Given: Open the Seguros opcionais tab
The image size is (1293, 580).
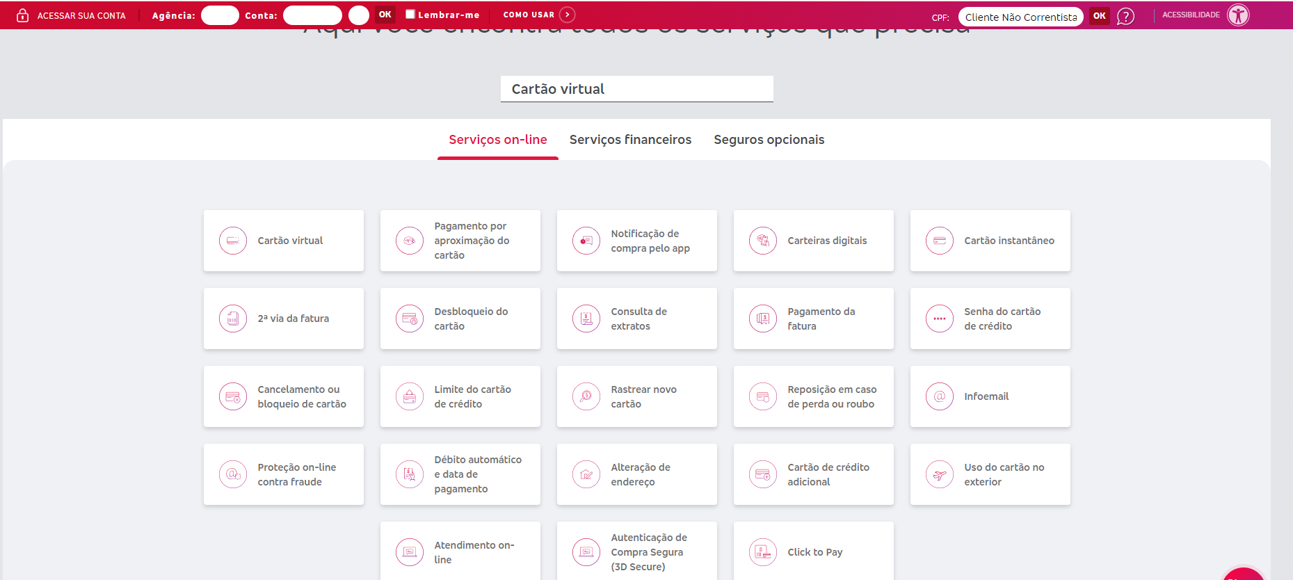Looking at the screenshot, I should point(769,140).
